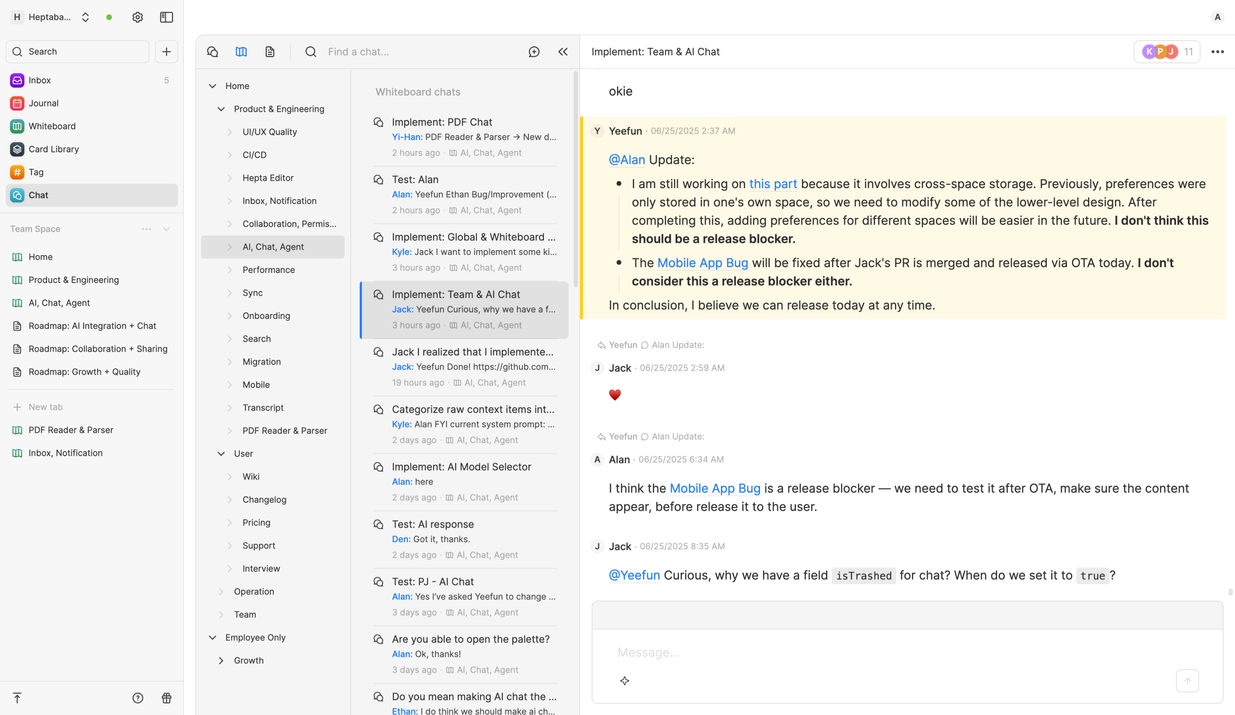Switch to all chats view icon
This screenshot has height=715, width=1235.
(x=212, y=51)
